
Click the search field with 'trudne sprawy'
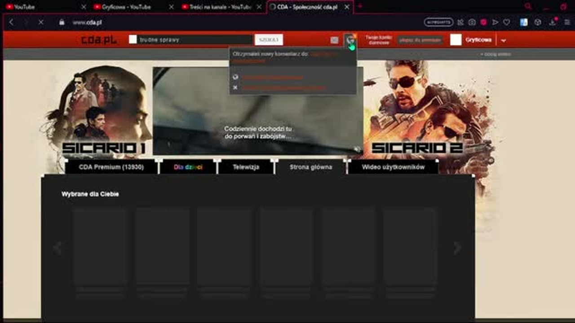point(195,40)
